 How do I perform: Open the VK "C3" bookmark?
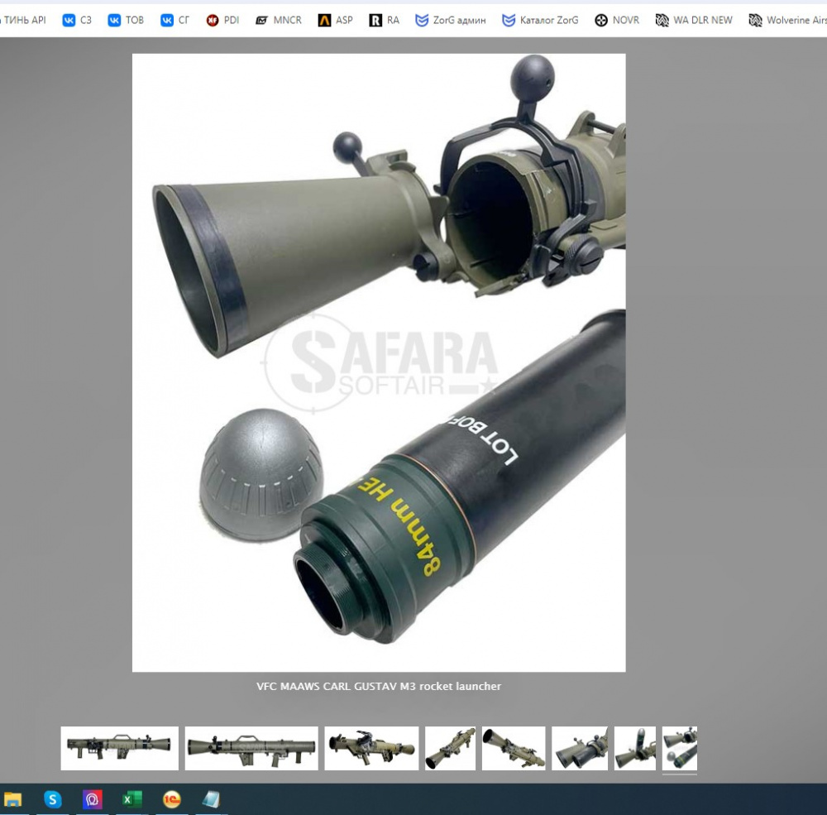(x=77, y=20)
